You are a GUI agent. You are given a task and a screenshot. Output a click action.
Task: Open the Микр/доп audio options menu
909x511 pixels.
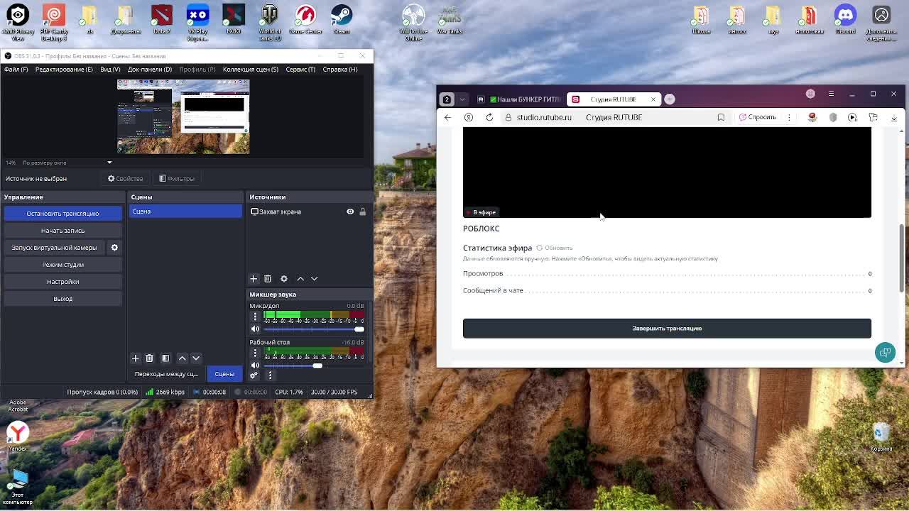click(x=255, y=317)
